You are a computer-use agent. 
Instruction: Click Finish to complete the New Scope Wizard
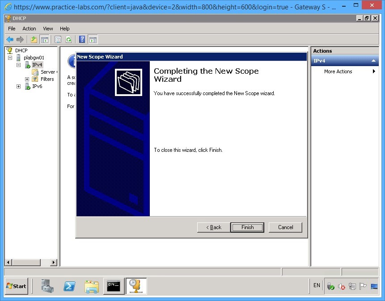(247, 227)
